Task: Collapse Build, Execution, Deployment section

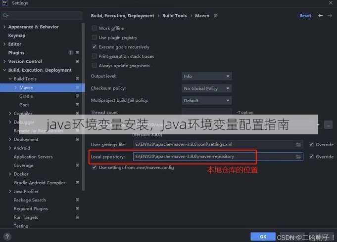Action: pyautogui.click(x=4, y=70)
